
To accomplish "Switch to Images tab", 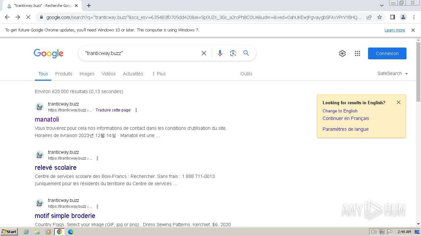I will (x=87, y=74).
